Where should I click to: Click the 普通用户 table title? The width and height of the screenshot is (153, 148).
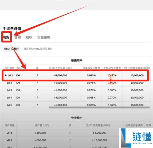point(77,61)
